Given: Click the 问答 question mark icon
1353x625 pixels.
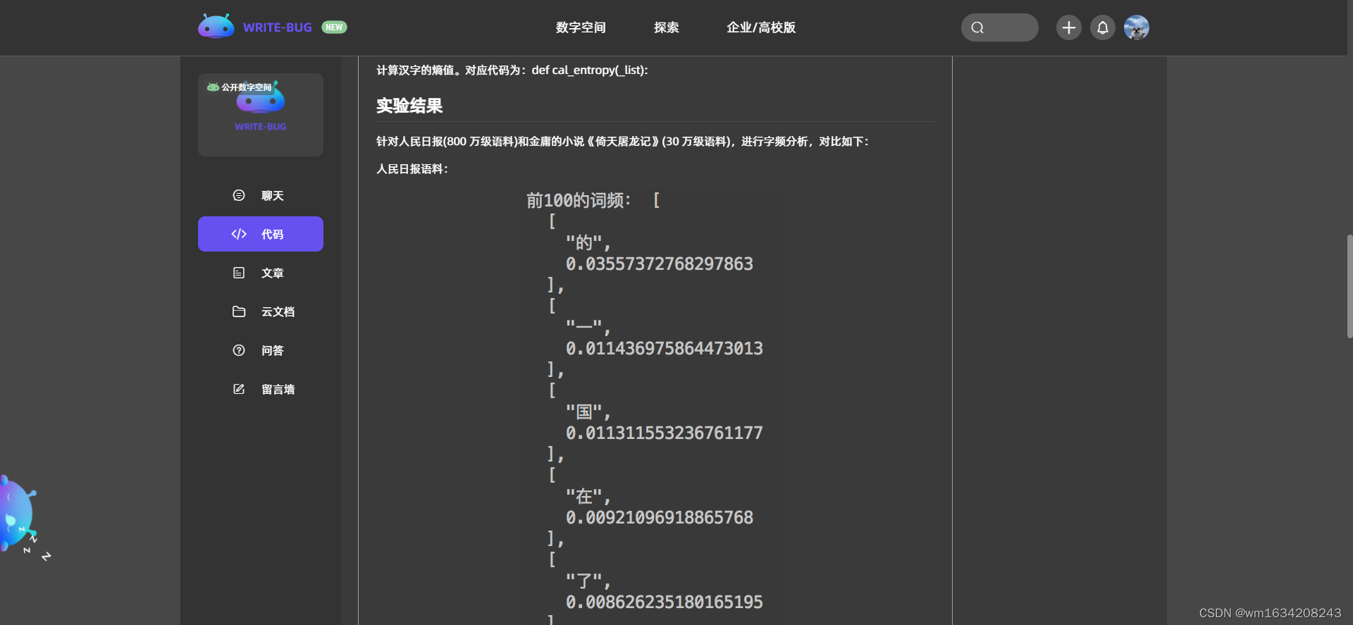Looking at the screenshot, I should tap(239, 350).
